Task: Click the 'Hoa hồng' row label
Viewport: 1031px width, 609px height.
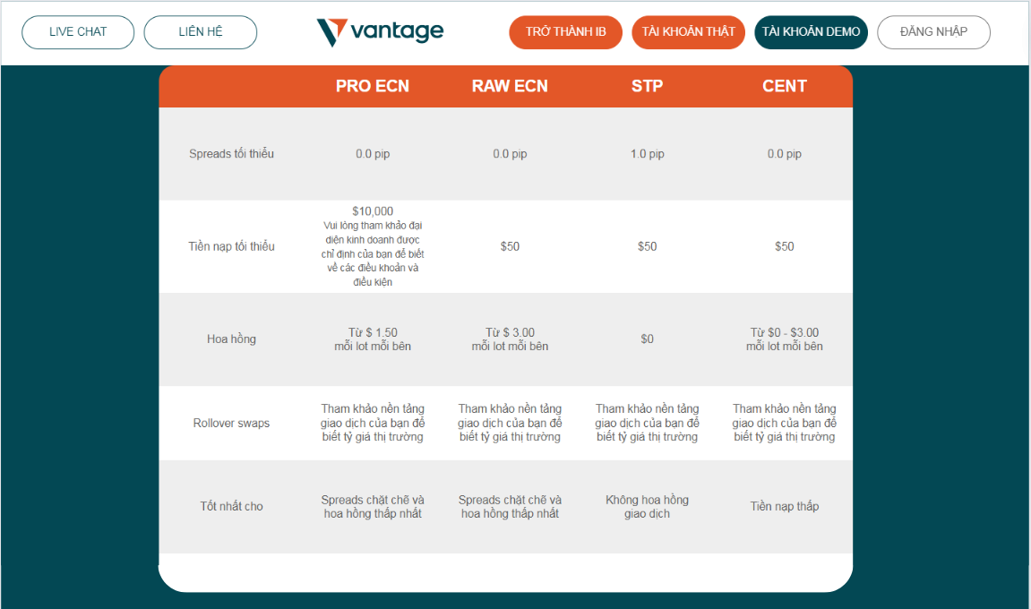Action: point(231,339)
